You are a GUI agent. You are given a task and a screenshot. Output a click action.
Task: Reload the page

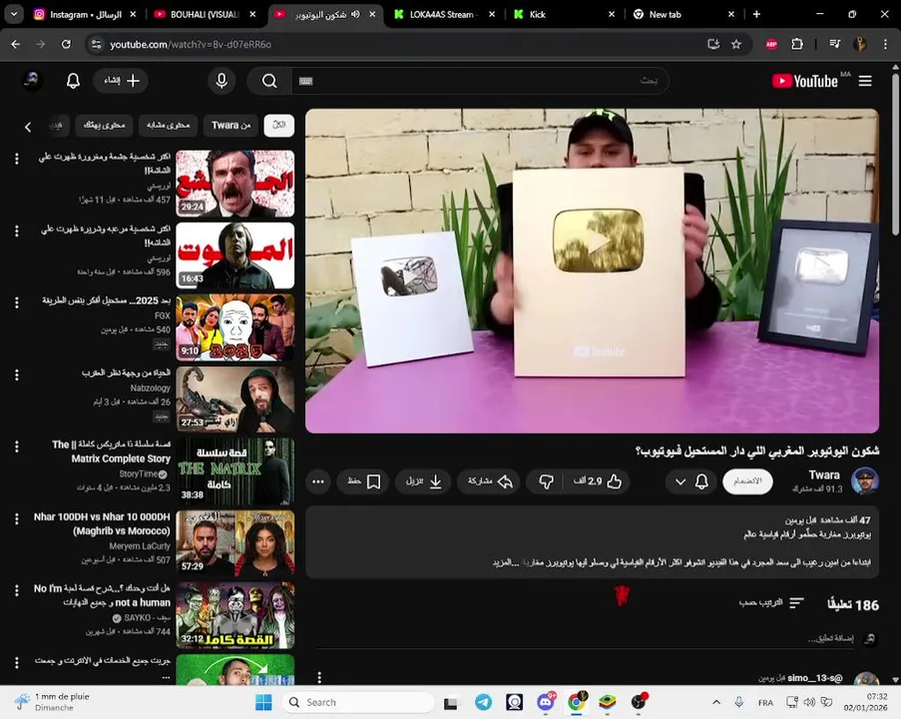pos(66,44)
